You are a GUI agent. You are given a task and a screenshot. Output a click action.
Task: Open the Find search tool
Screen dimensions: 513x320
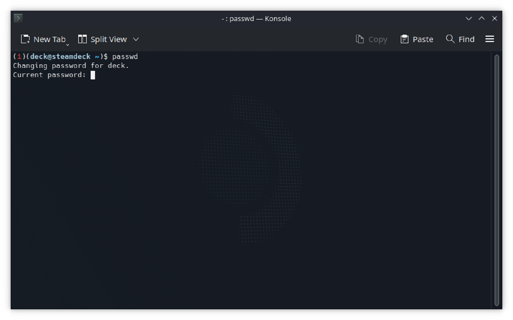[x=460, y=39]
